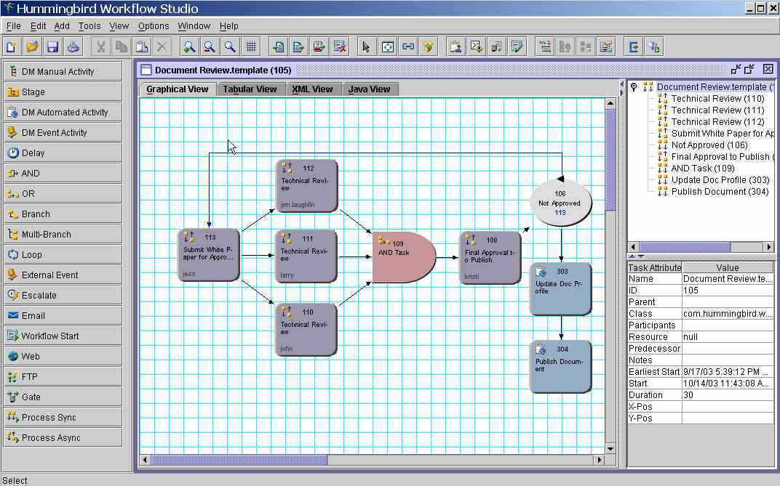This screenshot has height=486, width=780.
Task: Click the canvas horizontal scrollbar right arrow
Action: click(x=600, y=460)
